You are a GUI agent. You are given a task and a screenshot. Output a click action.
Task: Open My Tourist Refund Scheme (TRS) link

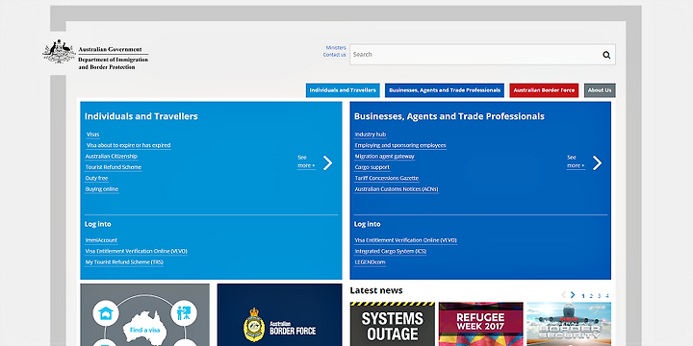pyautogui.click(x=124, y=262)
